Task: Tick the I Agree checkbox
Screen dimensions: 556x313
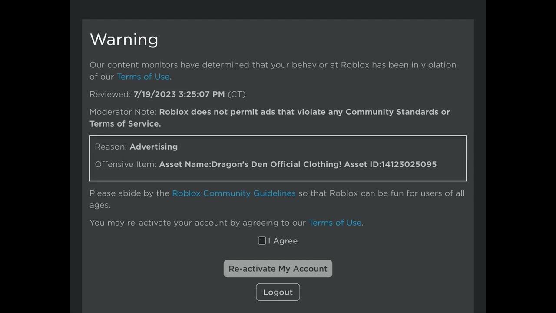Action: click(x=262, y=241)
